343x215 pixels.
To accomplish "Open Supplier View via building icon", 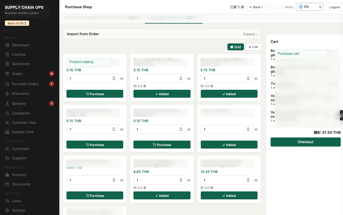I will 7,132.
